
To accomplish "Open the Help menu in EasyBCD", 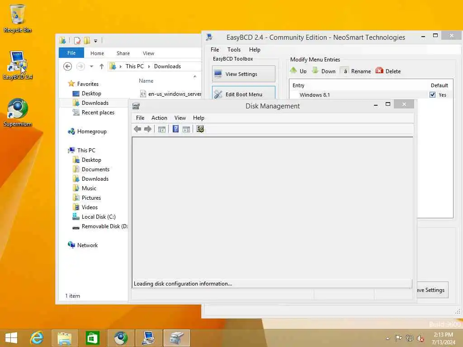I will (x=255, y=50).
